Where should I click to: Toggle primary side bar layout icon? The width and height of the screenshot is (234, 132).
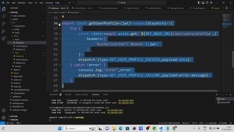coord(199,3)
